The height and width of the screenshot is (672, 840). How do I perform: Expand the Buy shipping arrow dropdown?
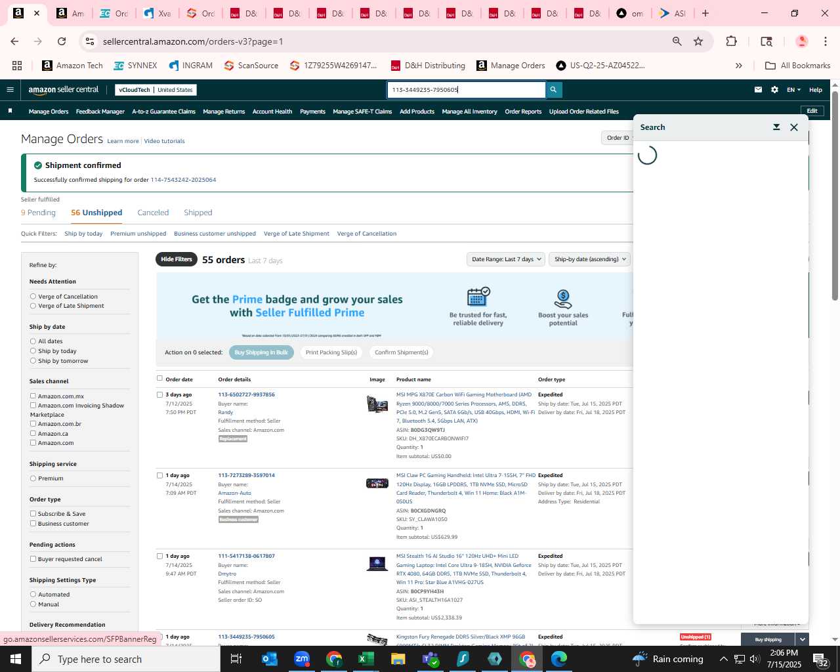point(802,639)
